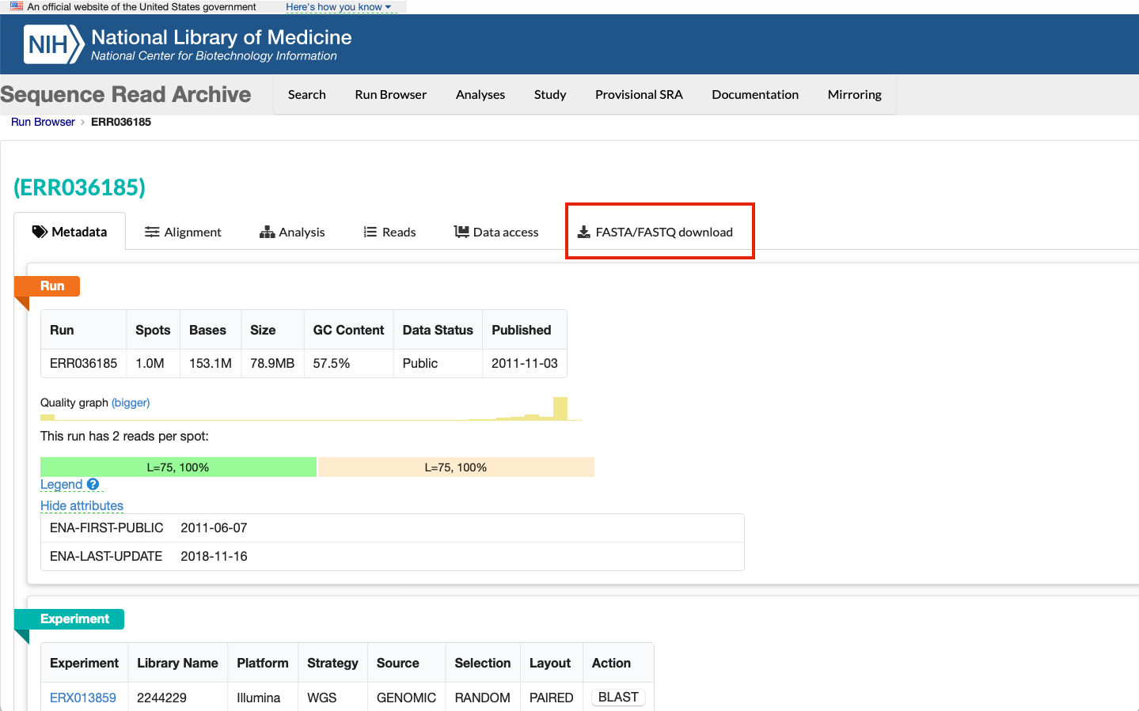This screenshot has height=711, width=1139.
Task: Collapse attributes with Hide attributes
Action: [x=82, y=505]
